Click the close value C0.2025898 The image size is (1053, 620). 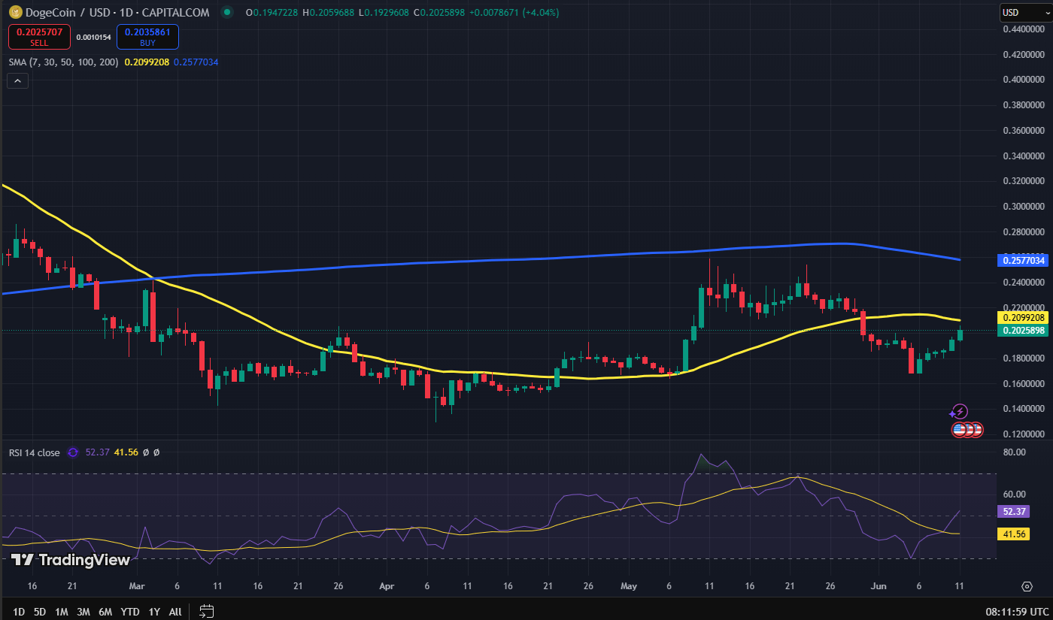point(439,13)
